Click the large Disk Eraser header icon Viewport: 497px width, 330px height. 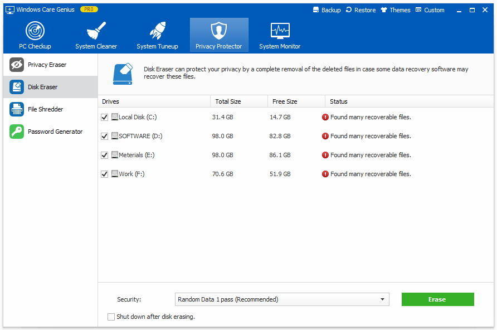123,74
